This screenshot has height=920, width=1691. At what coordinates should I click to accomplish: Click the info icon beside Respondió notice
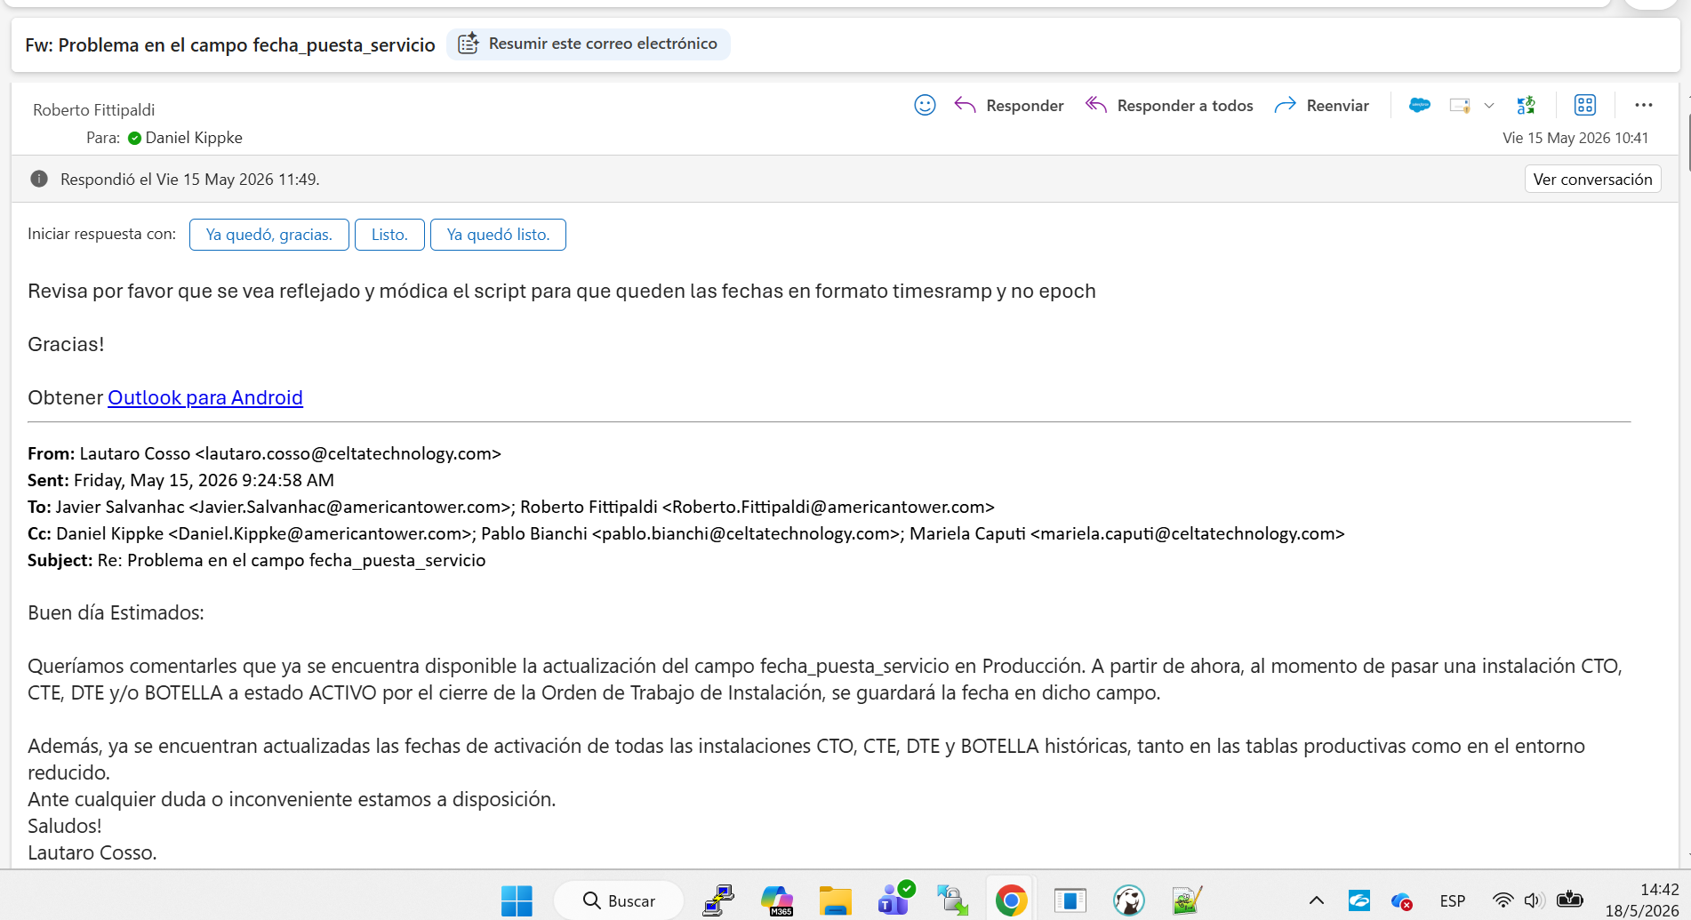39,179
